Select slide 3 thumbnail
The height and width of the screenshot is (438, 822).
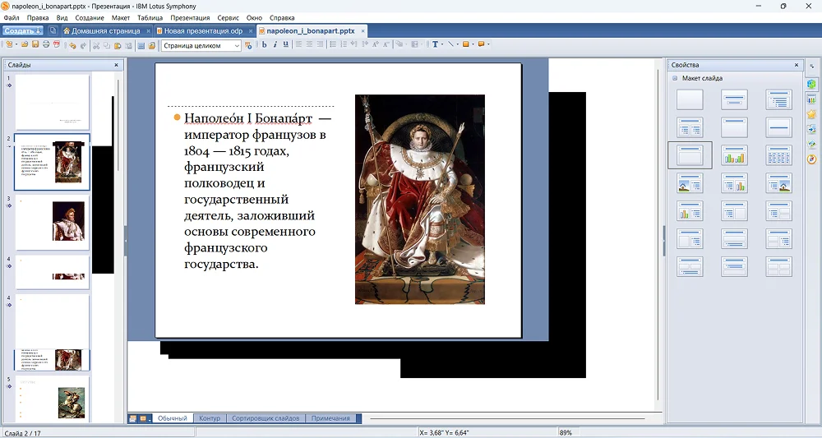(x=53, y=222)
